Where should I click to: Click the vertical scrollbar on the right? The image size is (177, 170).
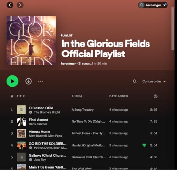(173, 29)
